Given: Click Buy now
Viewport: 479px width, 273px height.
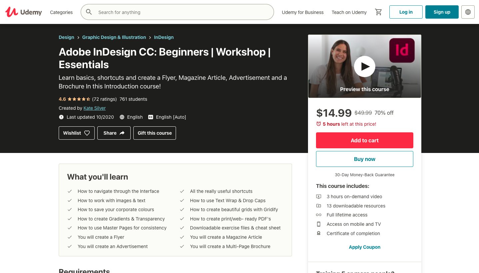Looking at the screenshot, I should point(365,159).
